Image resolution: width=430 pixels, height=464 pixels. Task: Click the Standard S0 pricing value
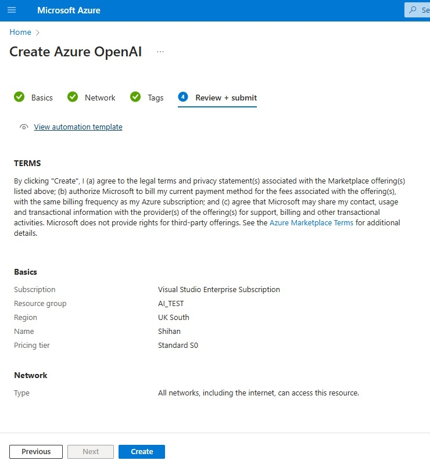coord(178,345)
